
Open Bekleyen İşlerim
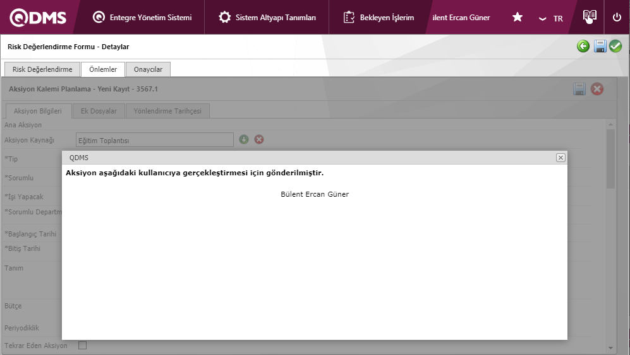[379, 18]
